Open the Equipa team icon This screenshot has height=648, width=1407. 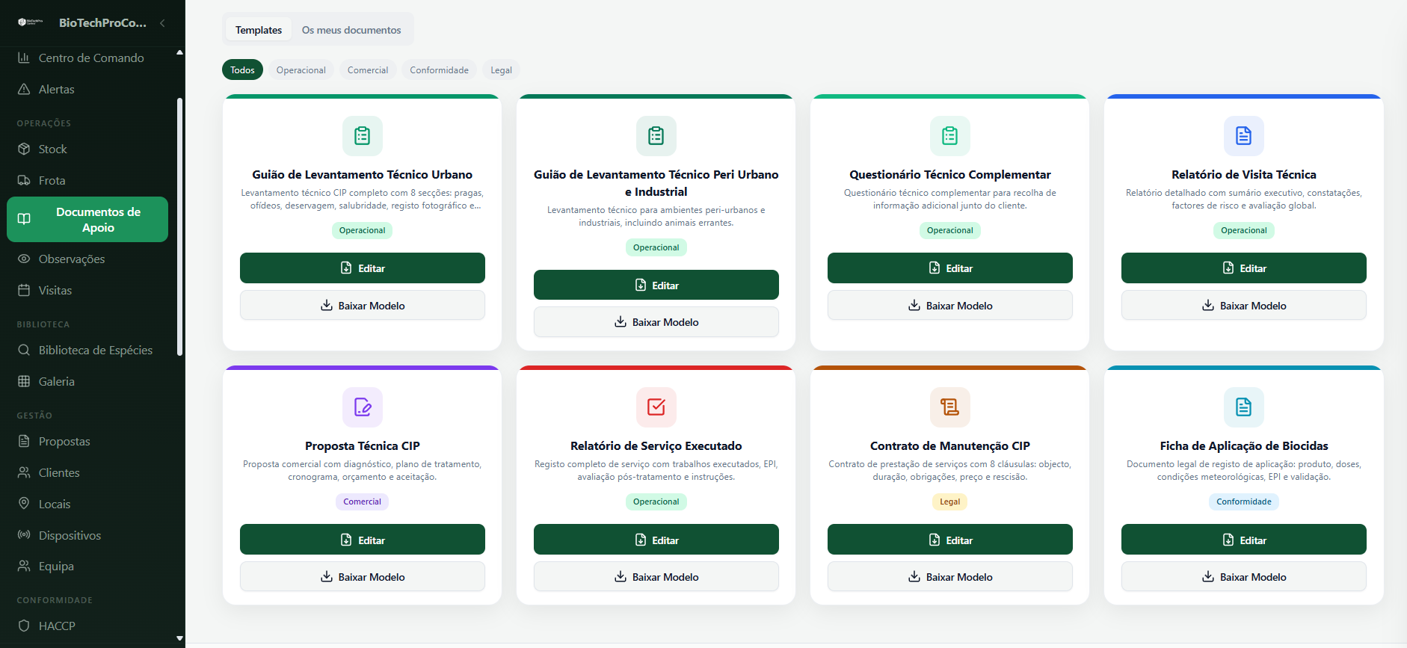point(24,566)
